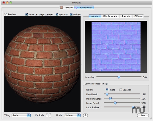Click the Large Detail slider handle

(x=115, y=103)
